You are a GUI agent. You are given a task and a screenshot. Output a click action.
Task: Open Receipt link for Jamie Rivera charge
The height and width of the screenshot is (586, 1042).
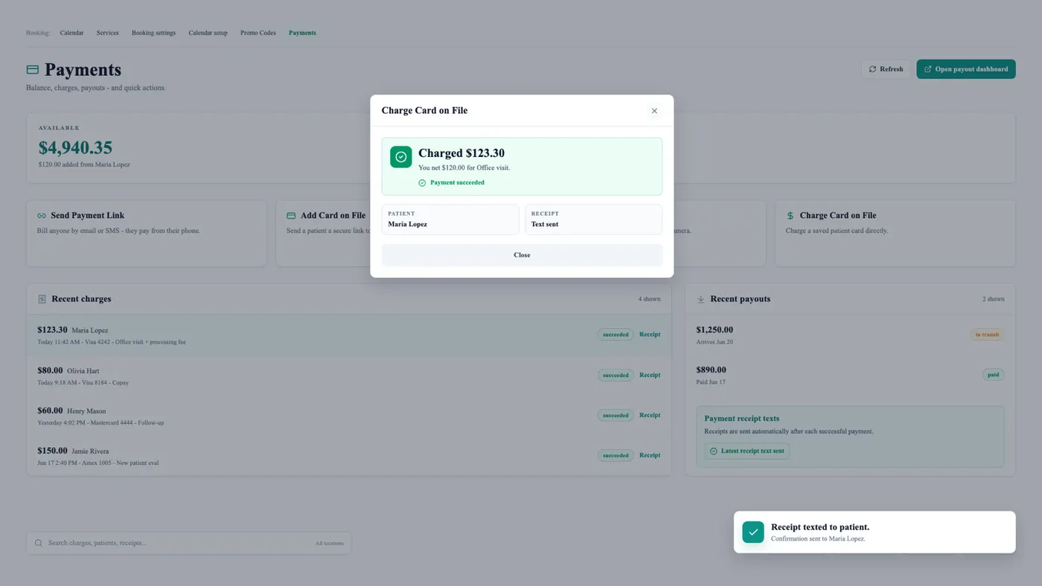click(650, 455)
